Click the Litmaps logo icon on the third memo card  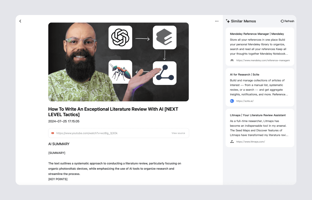tap(232, 141)
